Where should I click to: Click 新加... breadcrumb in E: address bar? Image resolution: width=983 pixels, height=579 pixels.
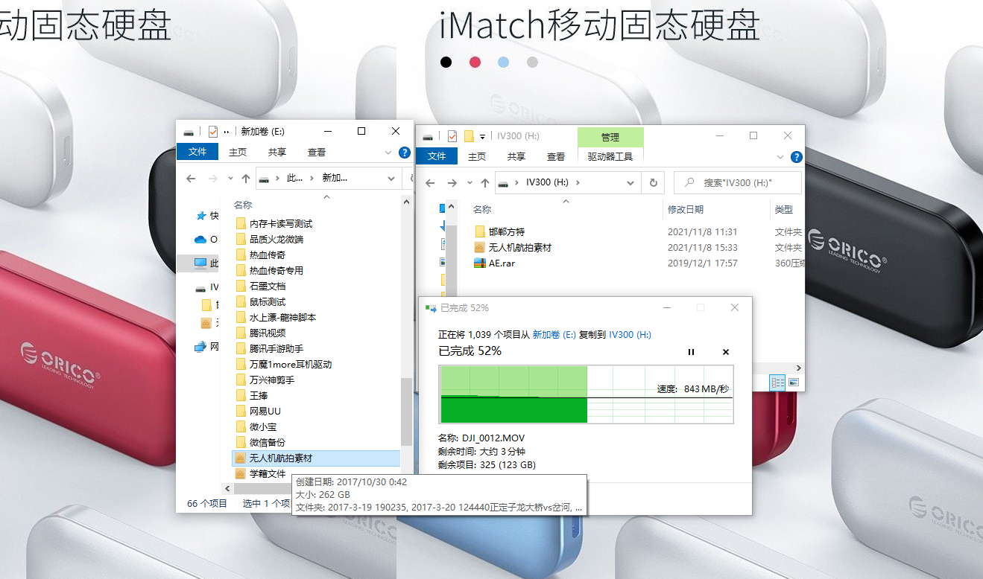point(335,179)
